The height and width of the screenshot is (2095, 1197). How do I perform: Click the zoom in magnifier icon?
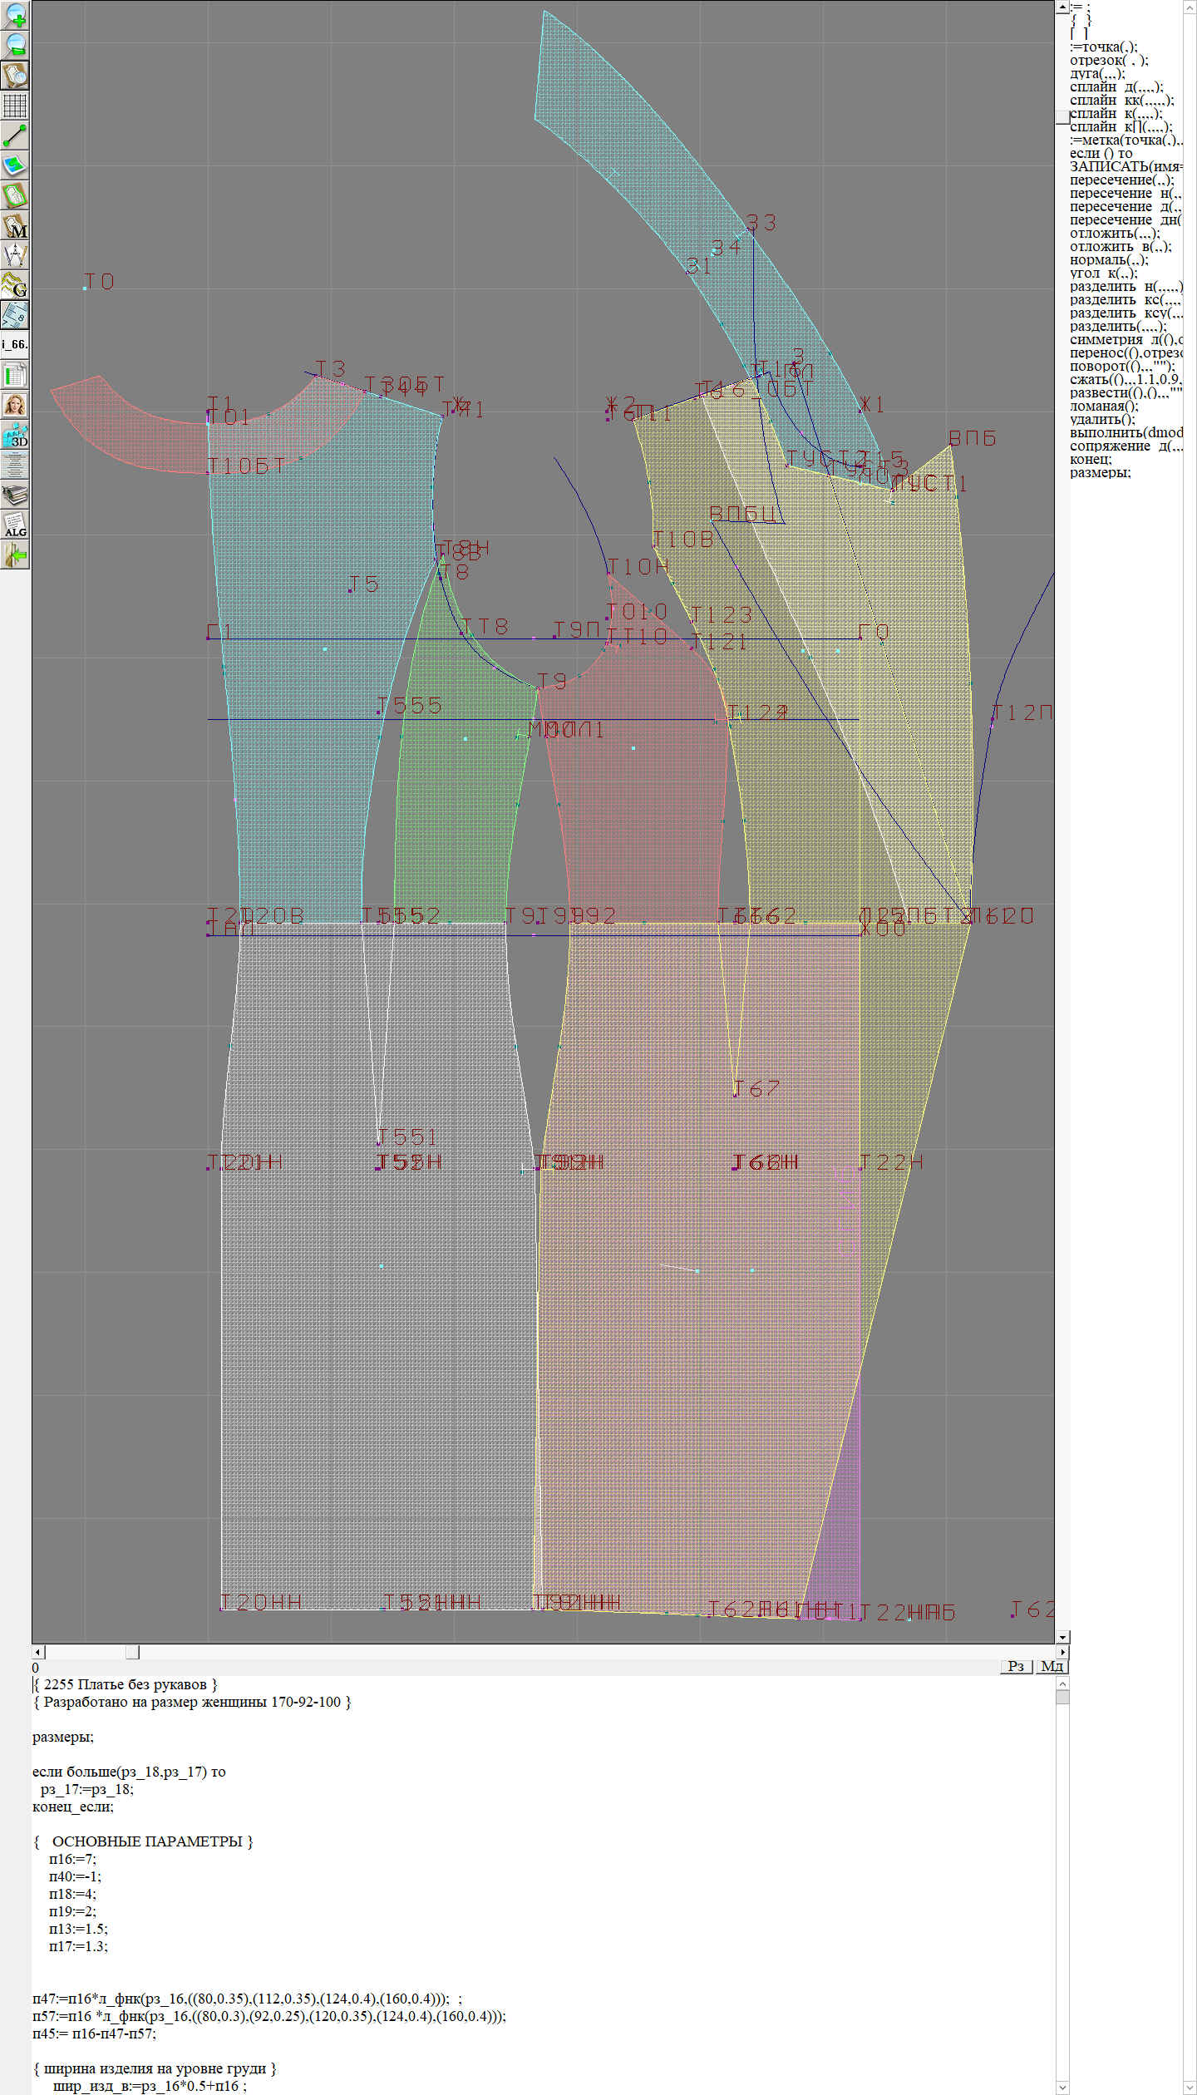click(x=15, y=15)
